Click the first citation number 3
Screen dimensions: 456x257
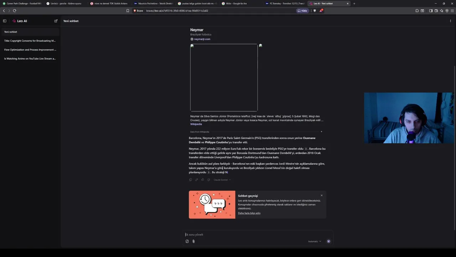306,149
